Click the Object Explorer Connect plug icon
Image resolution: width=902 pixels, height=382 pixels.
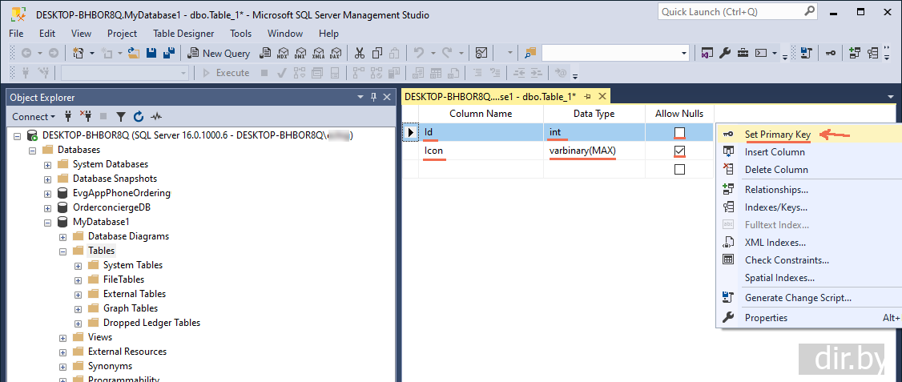pos(68,117)
